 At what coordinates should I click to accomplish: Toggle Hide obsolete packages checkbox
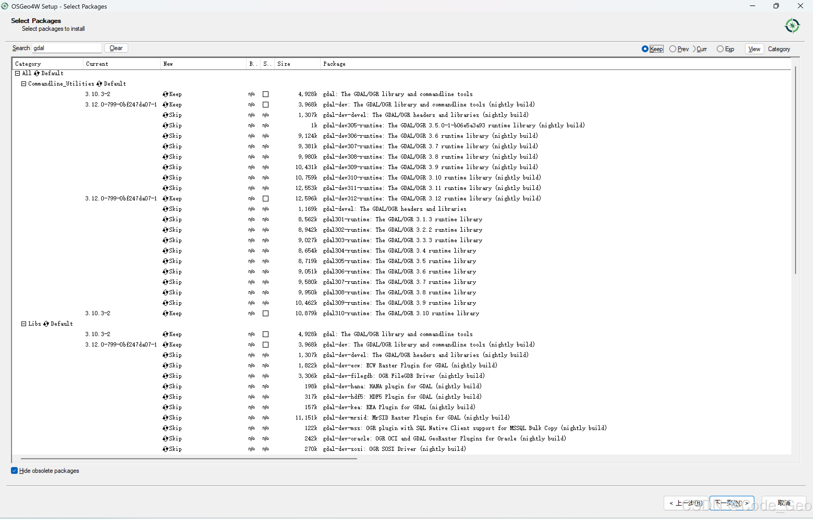pos(14,471)
